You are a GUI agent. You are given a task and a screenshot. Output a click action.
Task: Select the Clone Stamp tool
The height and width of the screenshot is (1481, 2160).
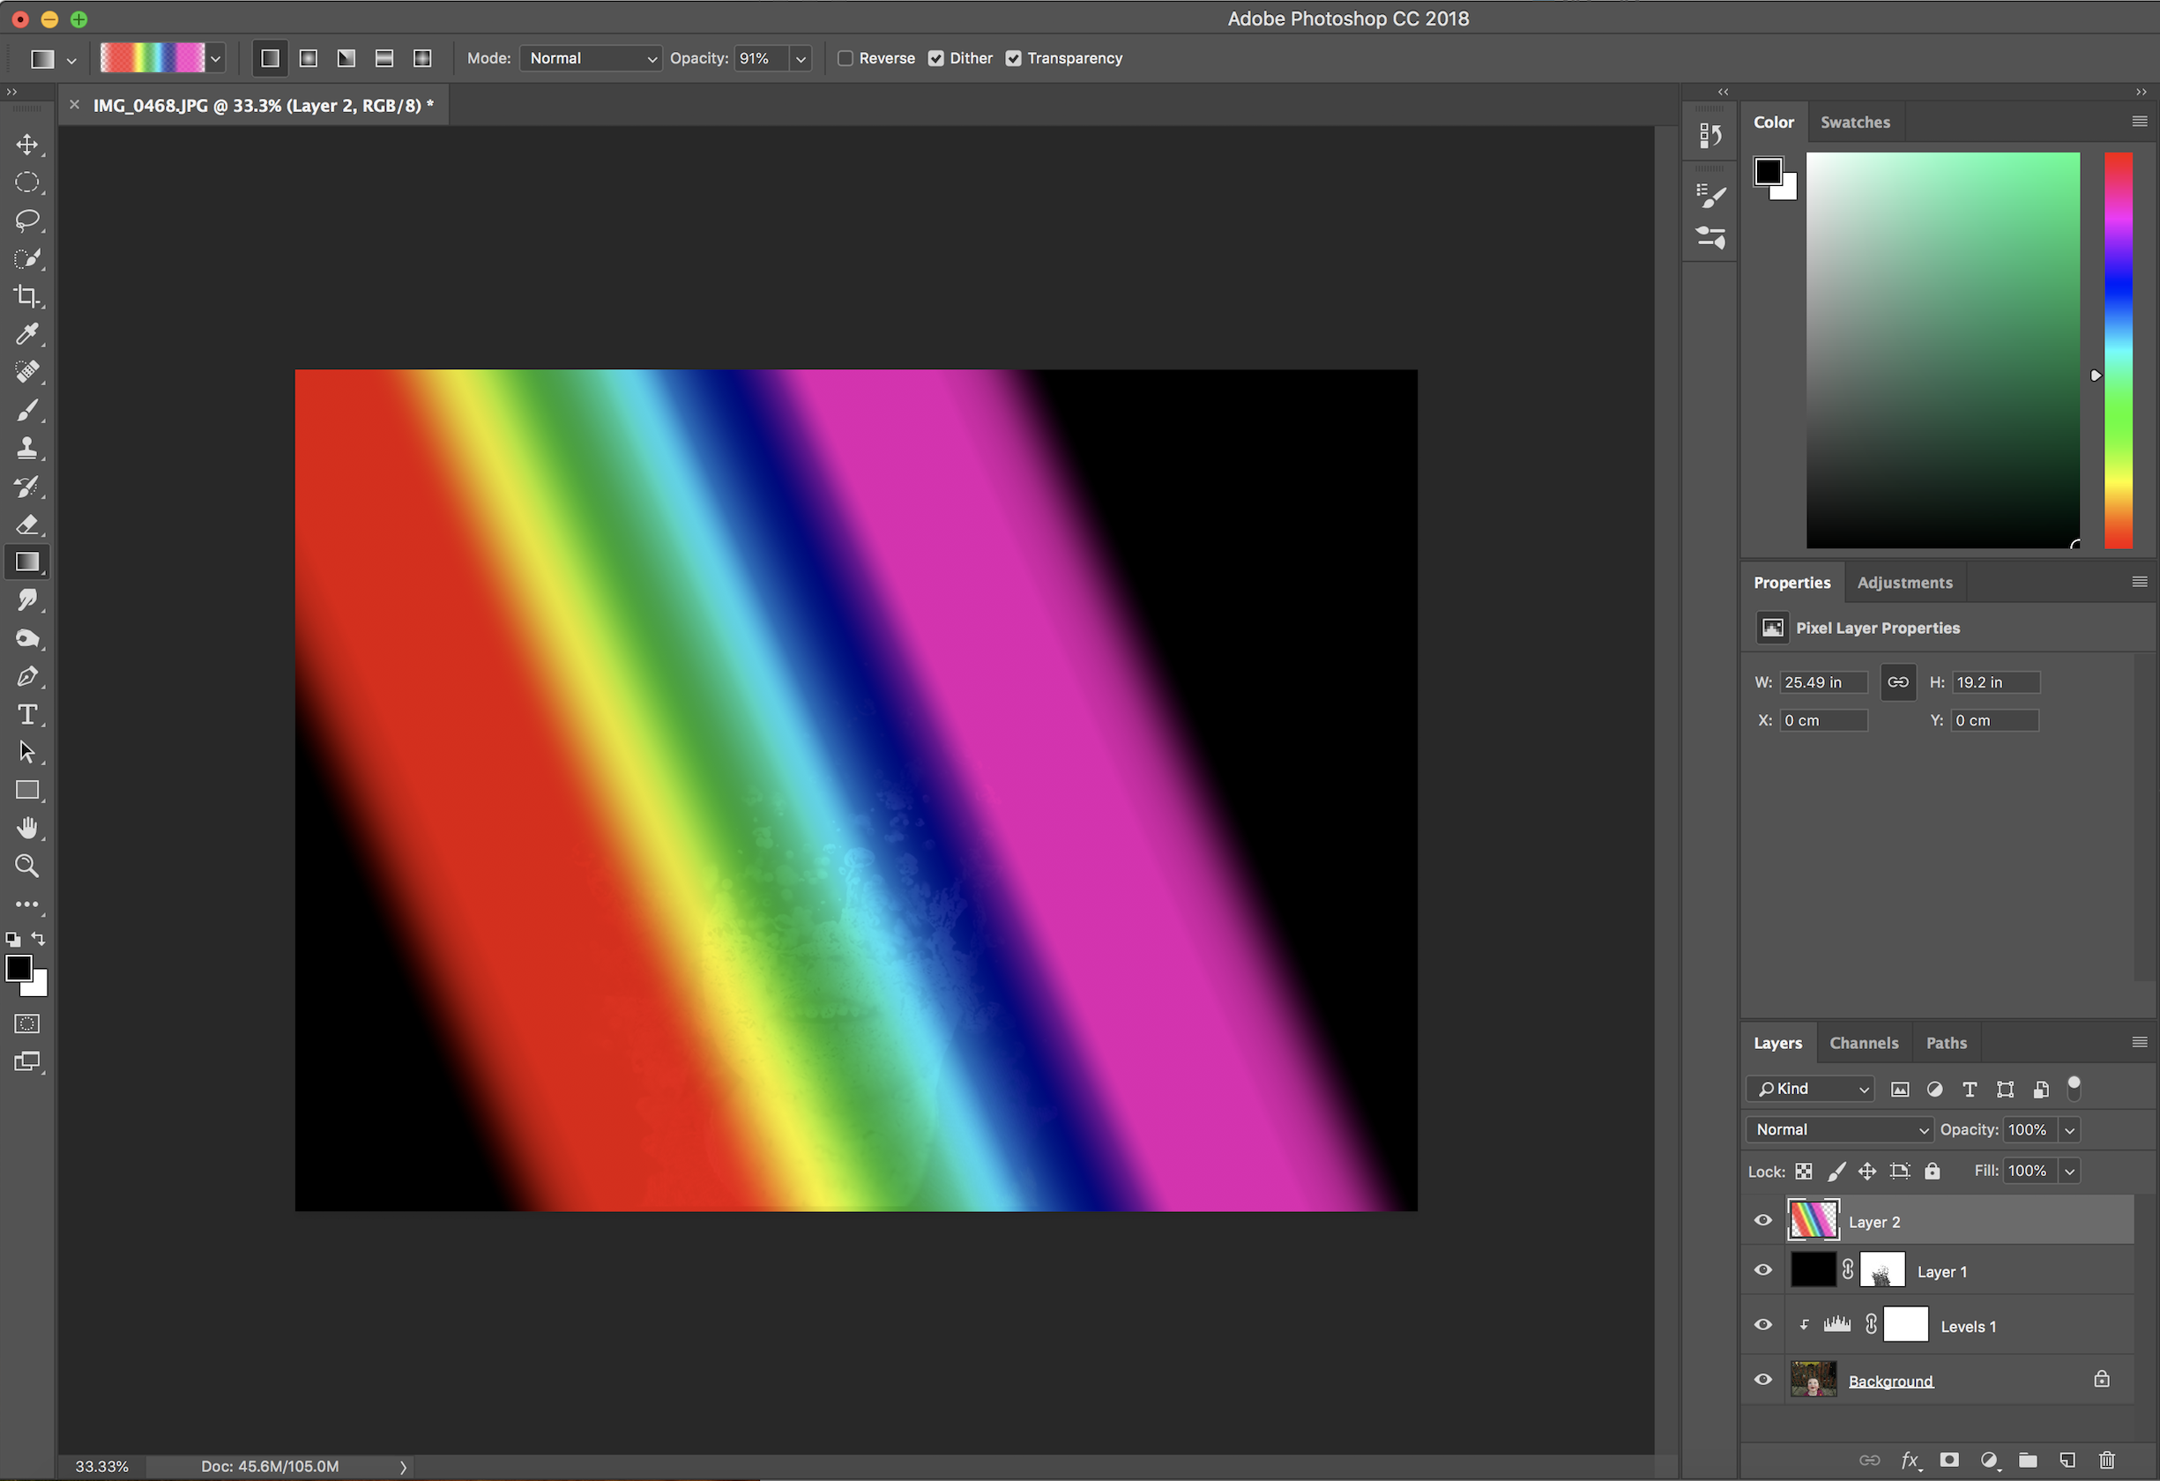click(27, 449)
